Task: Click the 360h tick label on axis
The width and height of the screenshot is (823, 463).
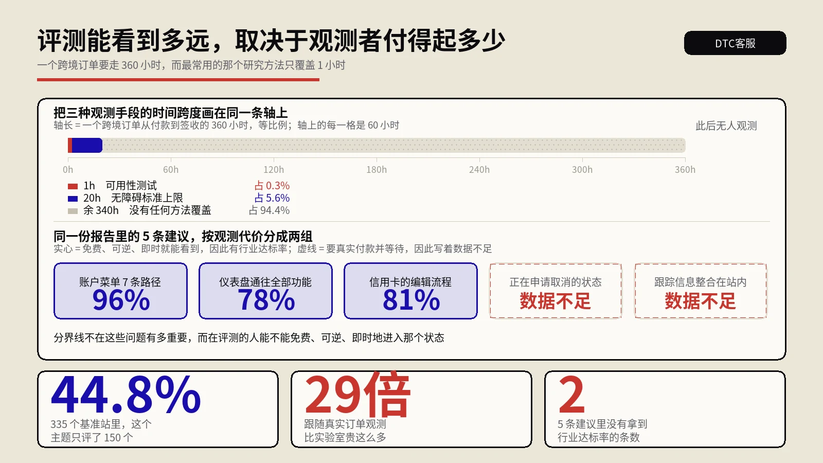Action: pyautogui.click(x=685, y=170)
